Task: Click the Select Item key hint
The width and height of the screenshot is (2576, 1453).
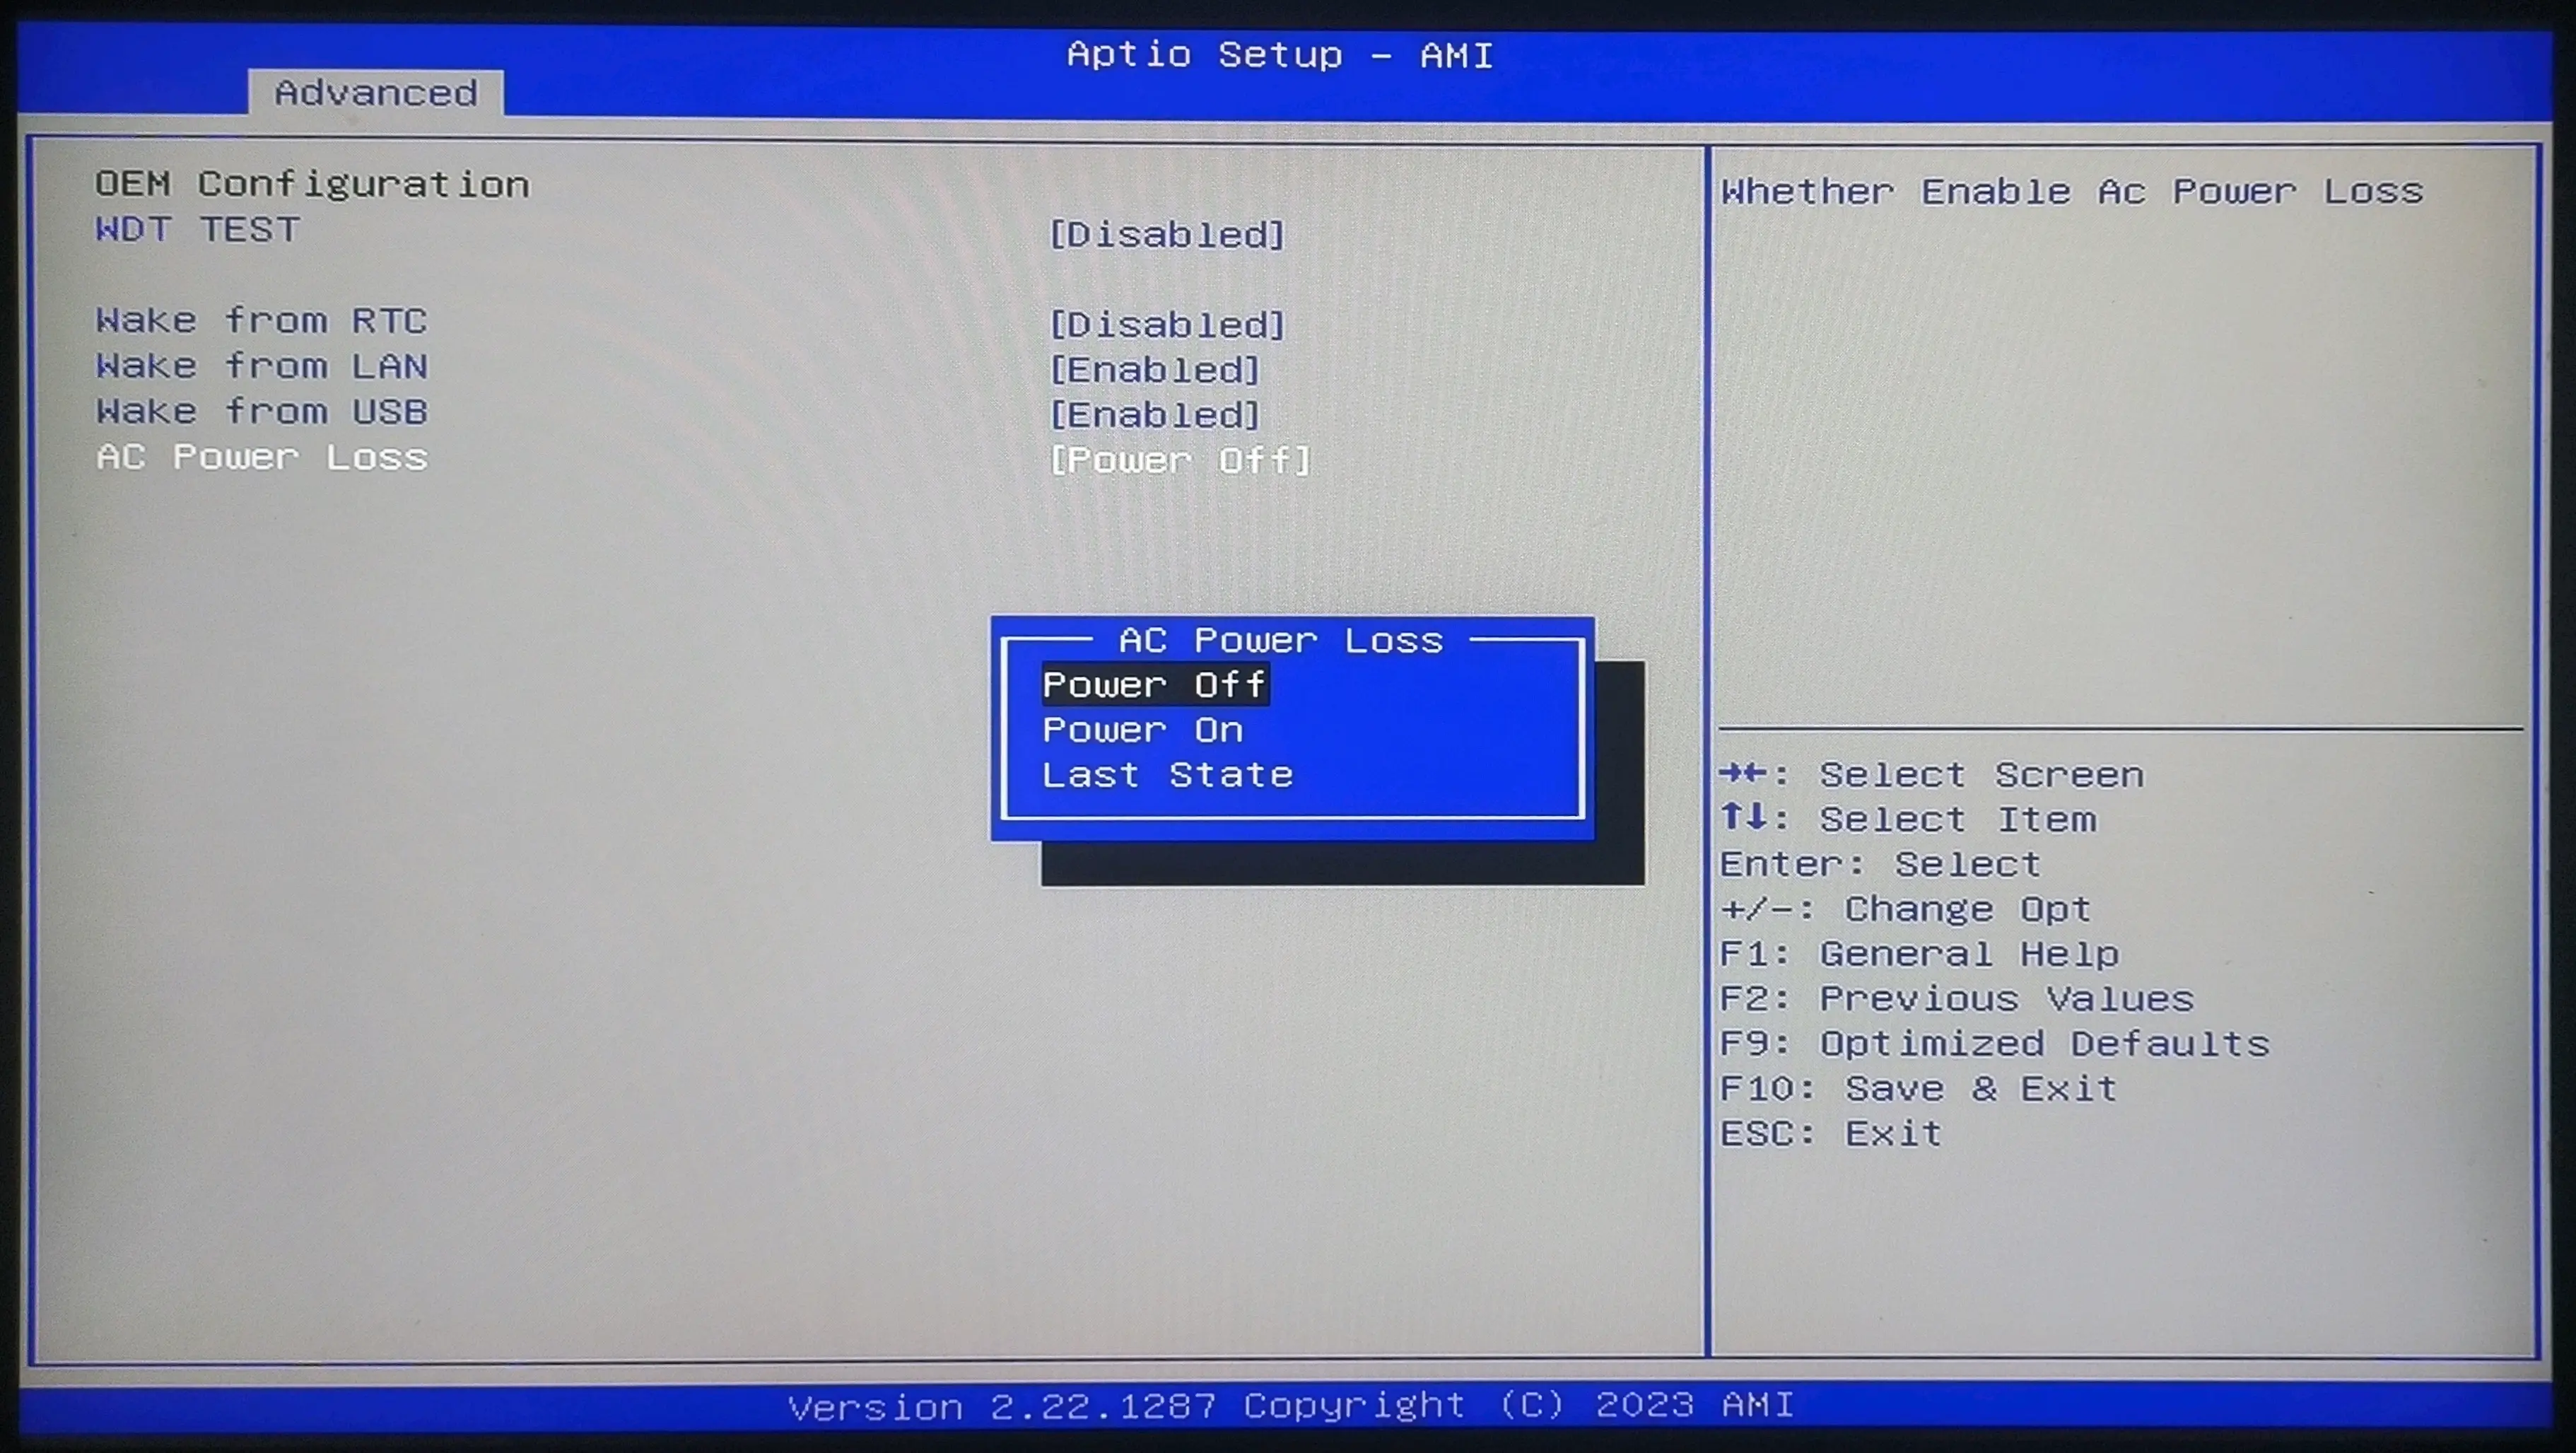Action: [x=1908, y=819]
